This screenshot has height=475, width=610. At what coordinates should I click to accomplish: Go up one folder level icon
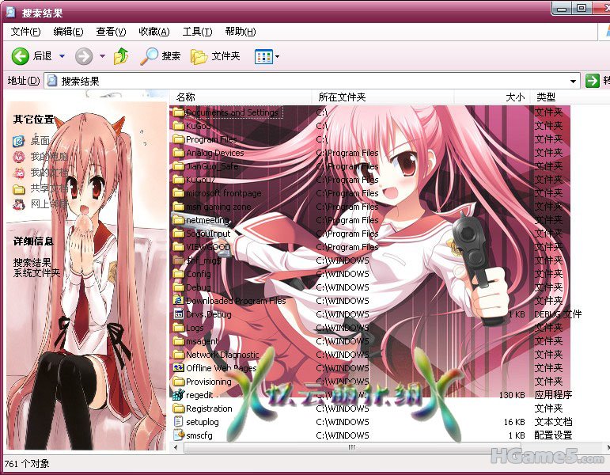click(121, 56)
